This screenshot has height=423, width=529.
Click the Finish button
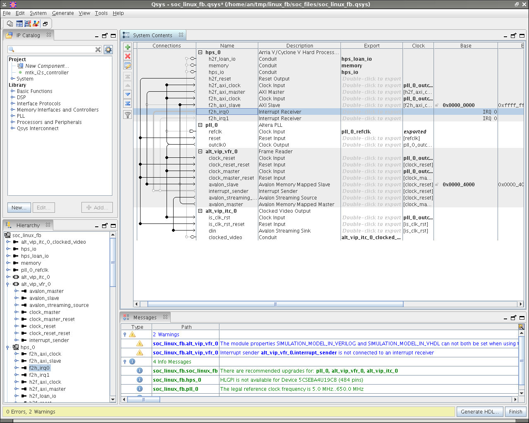pos(515,412)
